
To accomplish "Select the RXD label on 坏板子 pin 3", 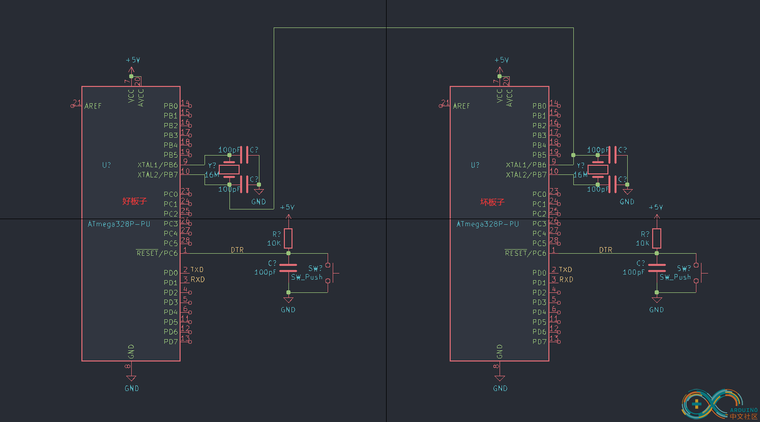I will point(566,280).
